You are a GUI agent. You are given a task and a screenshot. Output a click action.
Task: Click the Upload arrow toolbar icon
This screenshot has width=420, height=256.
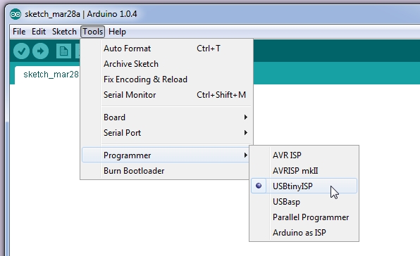[x=40, y=51]
